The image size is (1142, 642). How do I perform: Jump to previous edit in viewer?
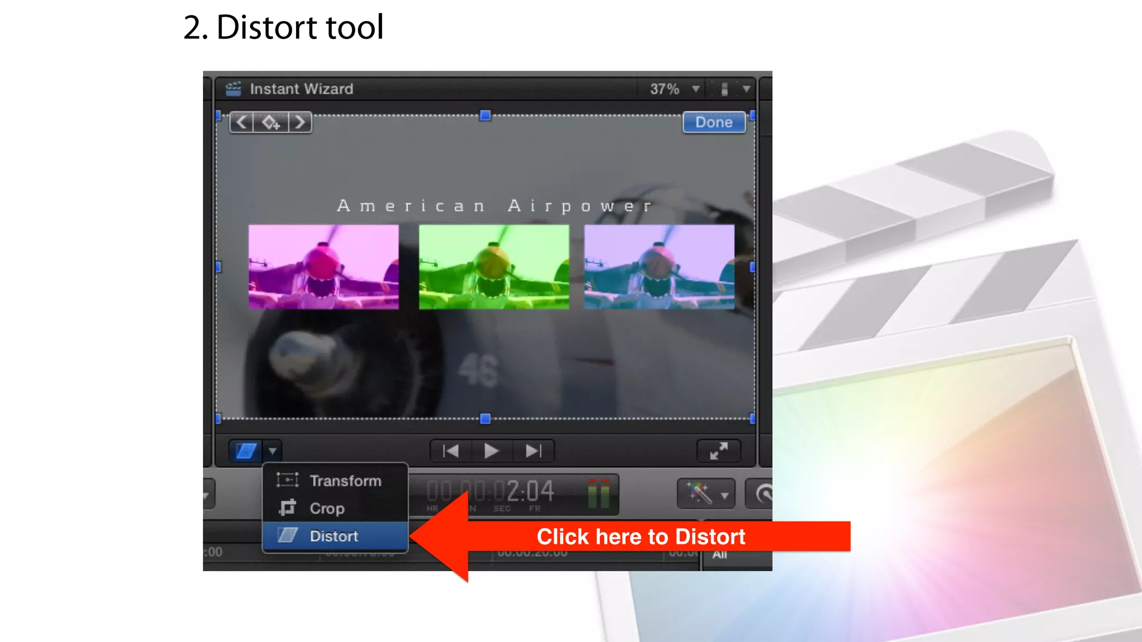pos(451,450)
